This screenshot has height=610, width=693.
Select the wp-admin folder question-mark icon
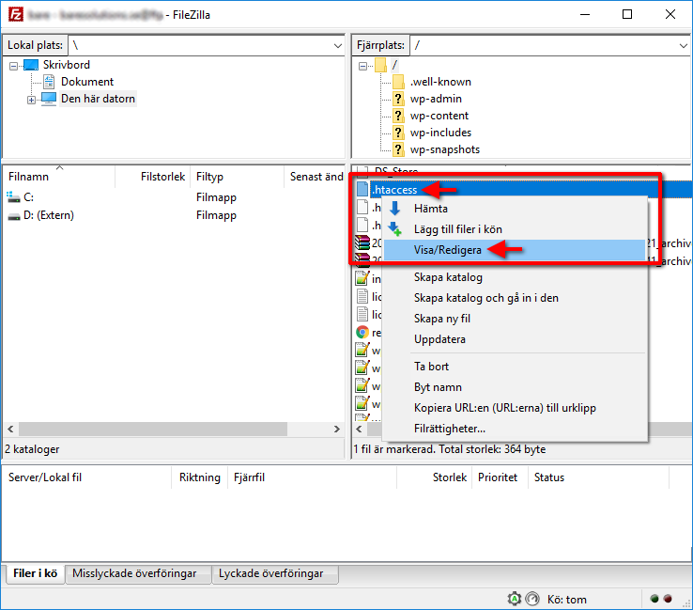point(398,99)
